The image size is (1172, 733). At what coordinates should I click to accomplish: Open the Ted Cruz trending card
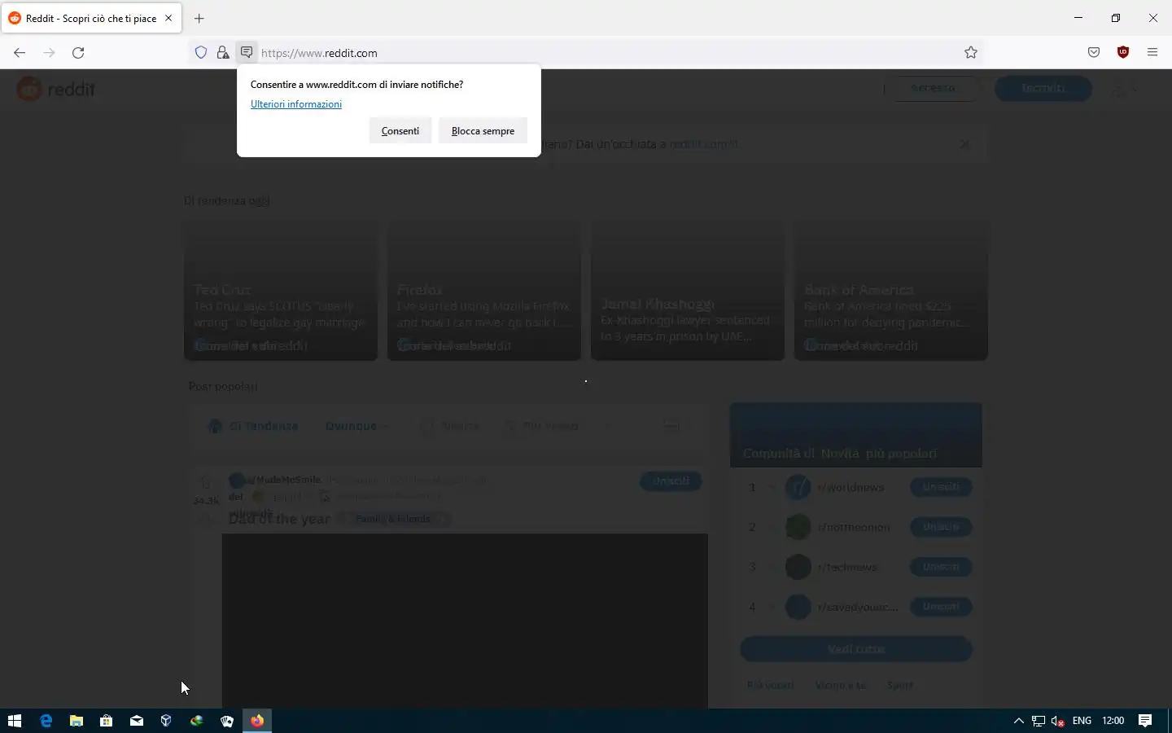click(281, 291)
